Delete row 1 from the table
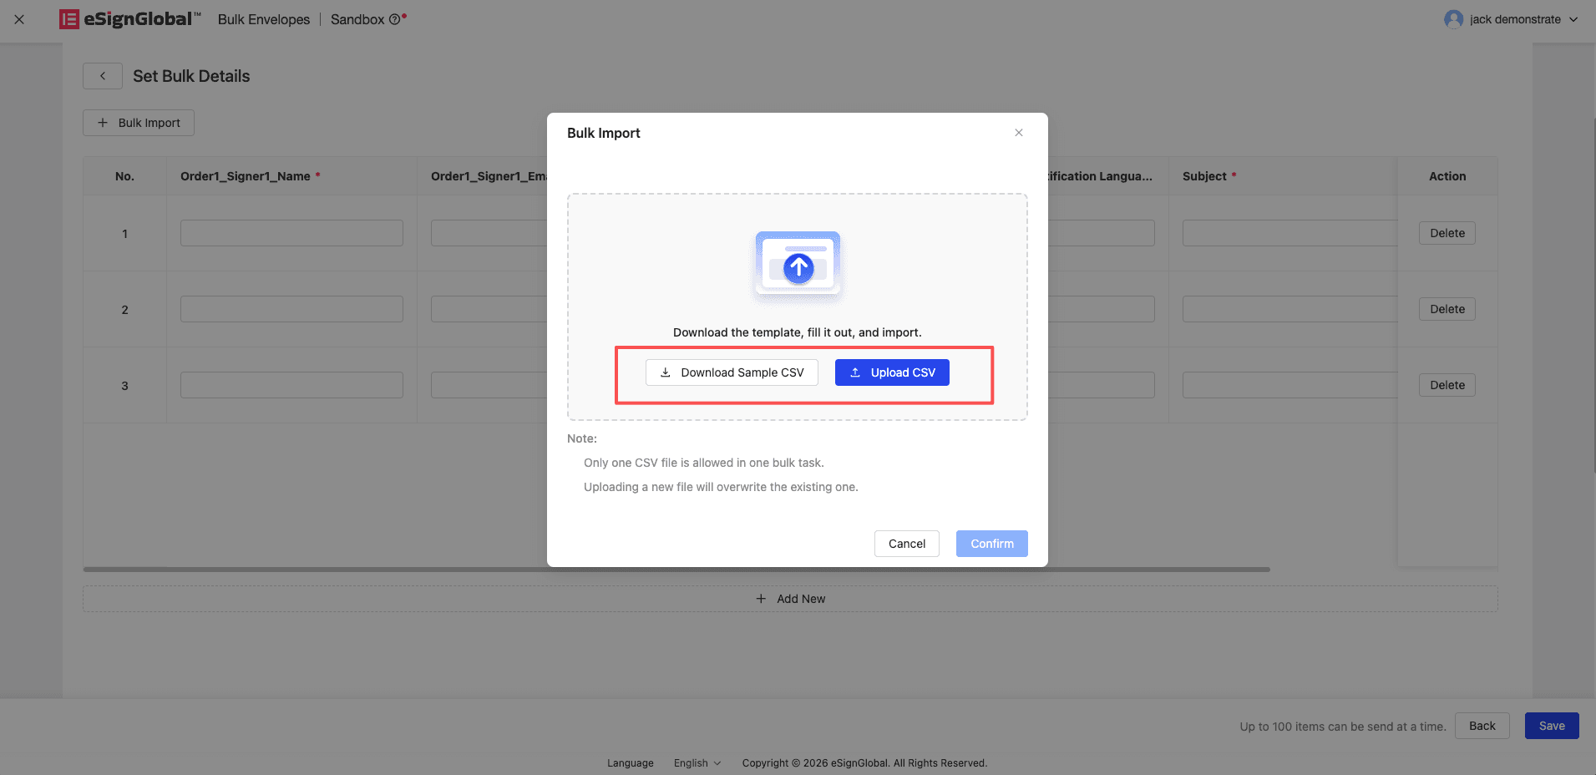 point(1447,233)
